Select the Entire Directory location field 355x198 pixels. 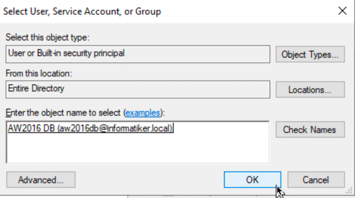tap(138, 90)
